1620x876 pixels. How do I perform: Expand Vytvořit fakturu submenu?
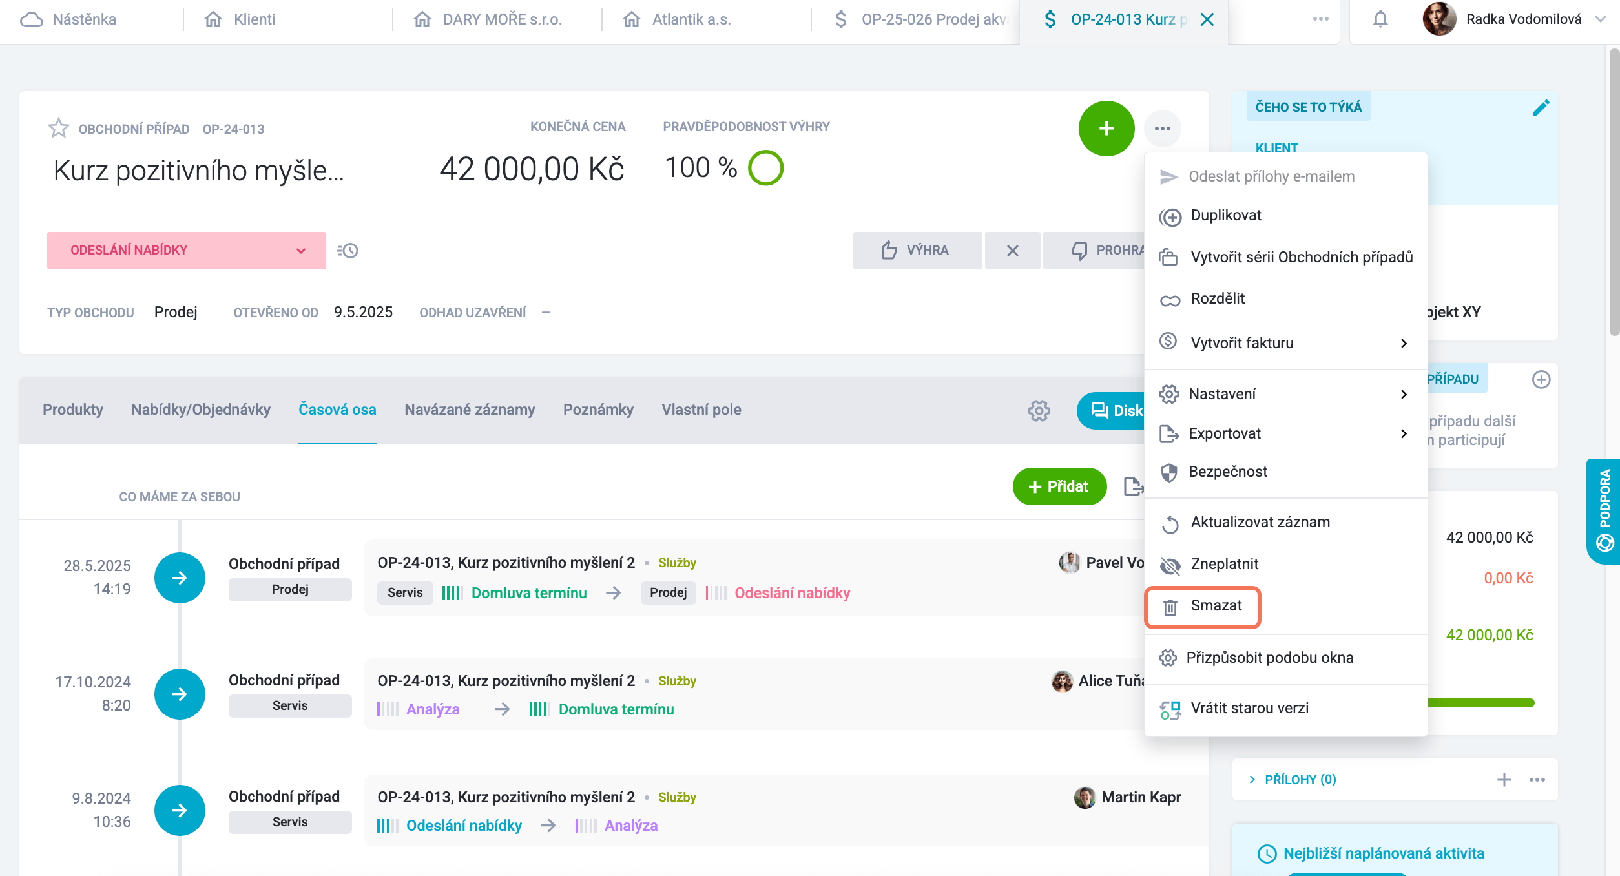click(x=1285, y=343)
